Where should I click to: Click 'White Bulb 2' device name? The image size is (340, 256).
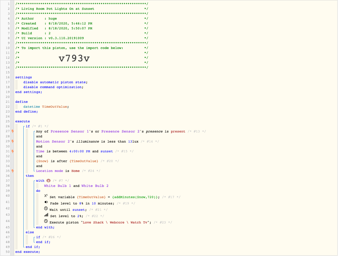(x=95, y=186)
